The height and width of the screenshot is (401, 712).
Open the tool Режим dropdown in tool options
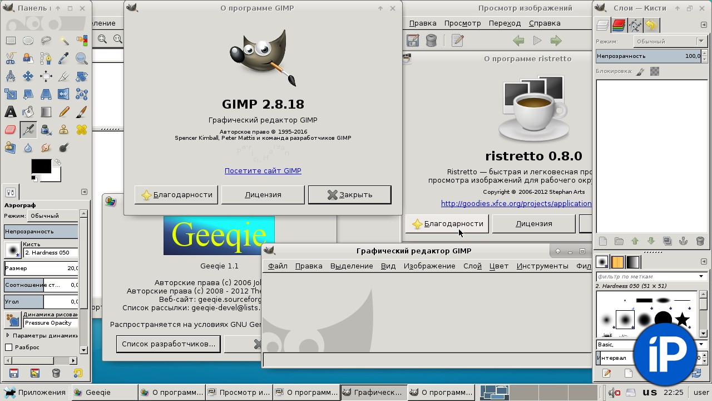tap(52, 216)
